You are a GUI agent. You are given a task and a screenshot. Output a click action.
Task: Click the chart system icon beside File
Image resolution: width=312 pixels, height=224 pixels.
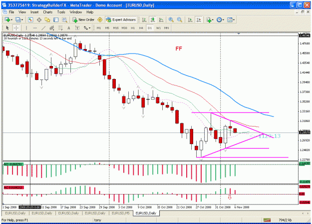pyautogui.click(x=5, y=12)
